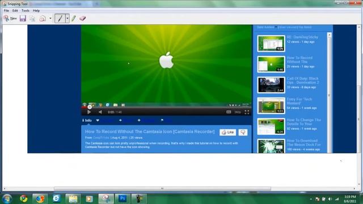The image size is (363, 204).
Task: Open the File menu
Action: point(6,11)
